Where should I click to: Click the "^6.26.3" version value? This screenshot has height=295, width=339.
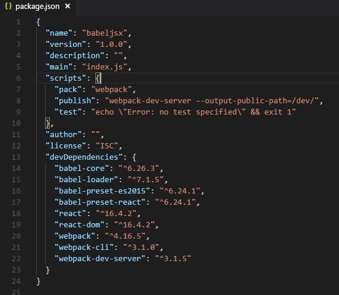tap(139, 169)
